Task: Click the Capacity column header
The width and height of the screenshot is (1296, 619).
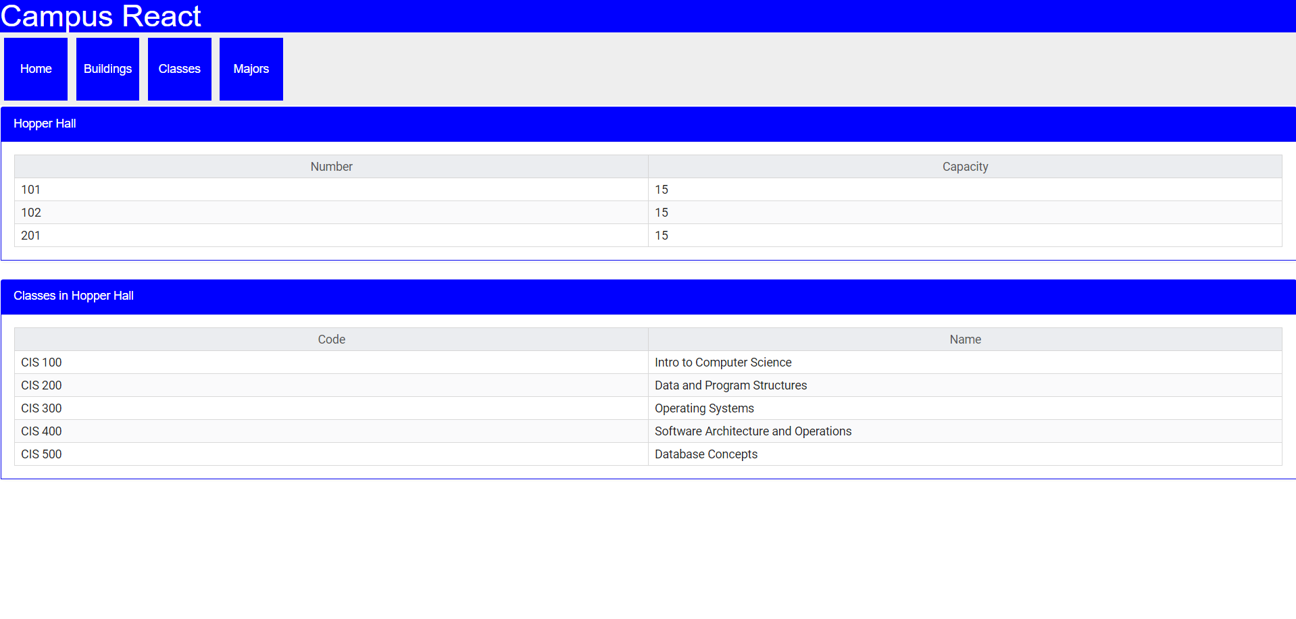Action: (965, 167)
